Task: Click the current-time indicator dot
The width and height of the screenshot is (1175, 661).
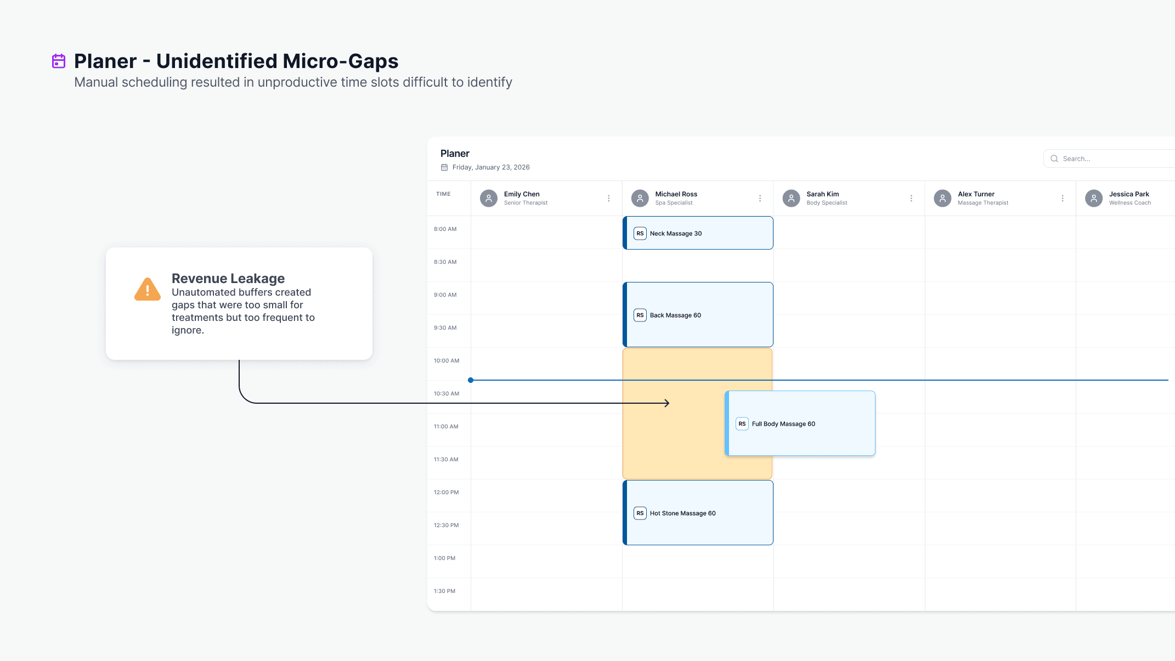Action: [x=471, y=380]
